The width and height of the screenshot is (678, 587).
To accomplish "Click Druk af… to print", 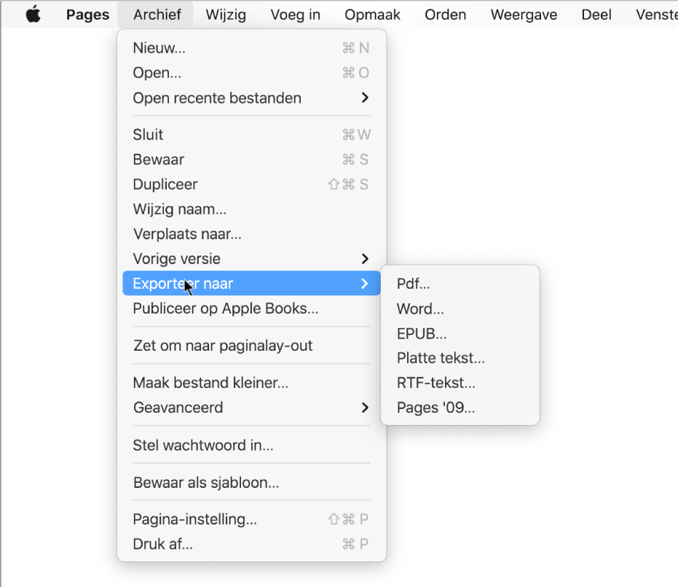I will click(x=163, y=544).
